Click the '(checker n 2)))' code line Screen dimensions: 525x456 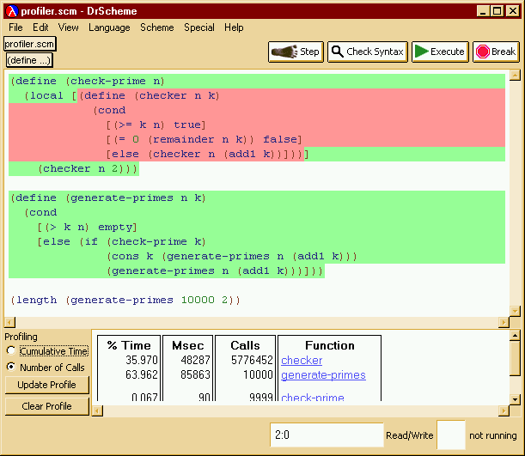[x=88, y=168]
